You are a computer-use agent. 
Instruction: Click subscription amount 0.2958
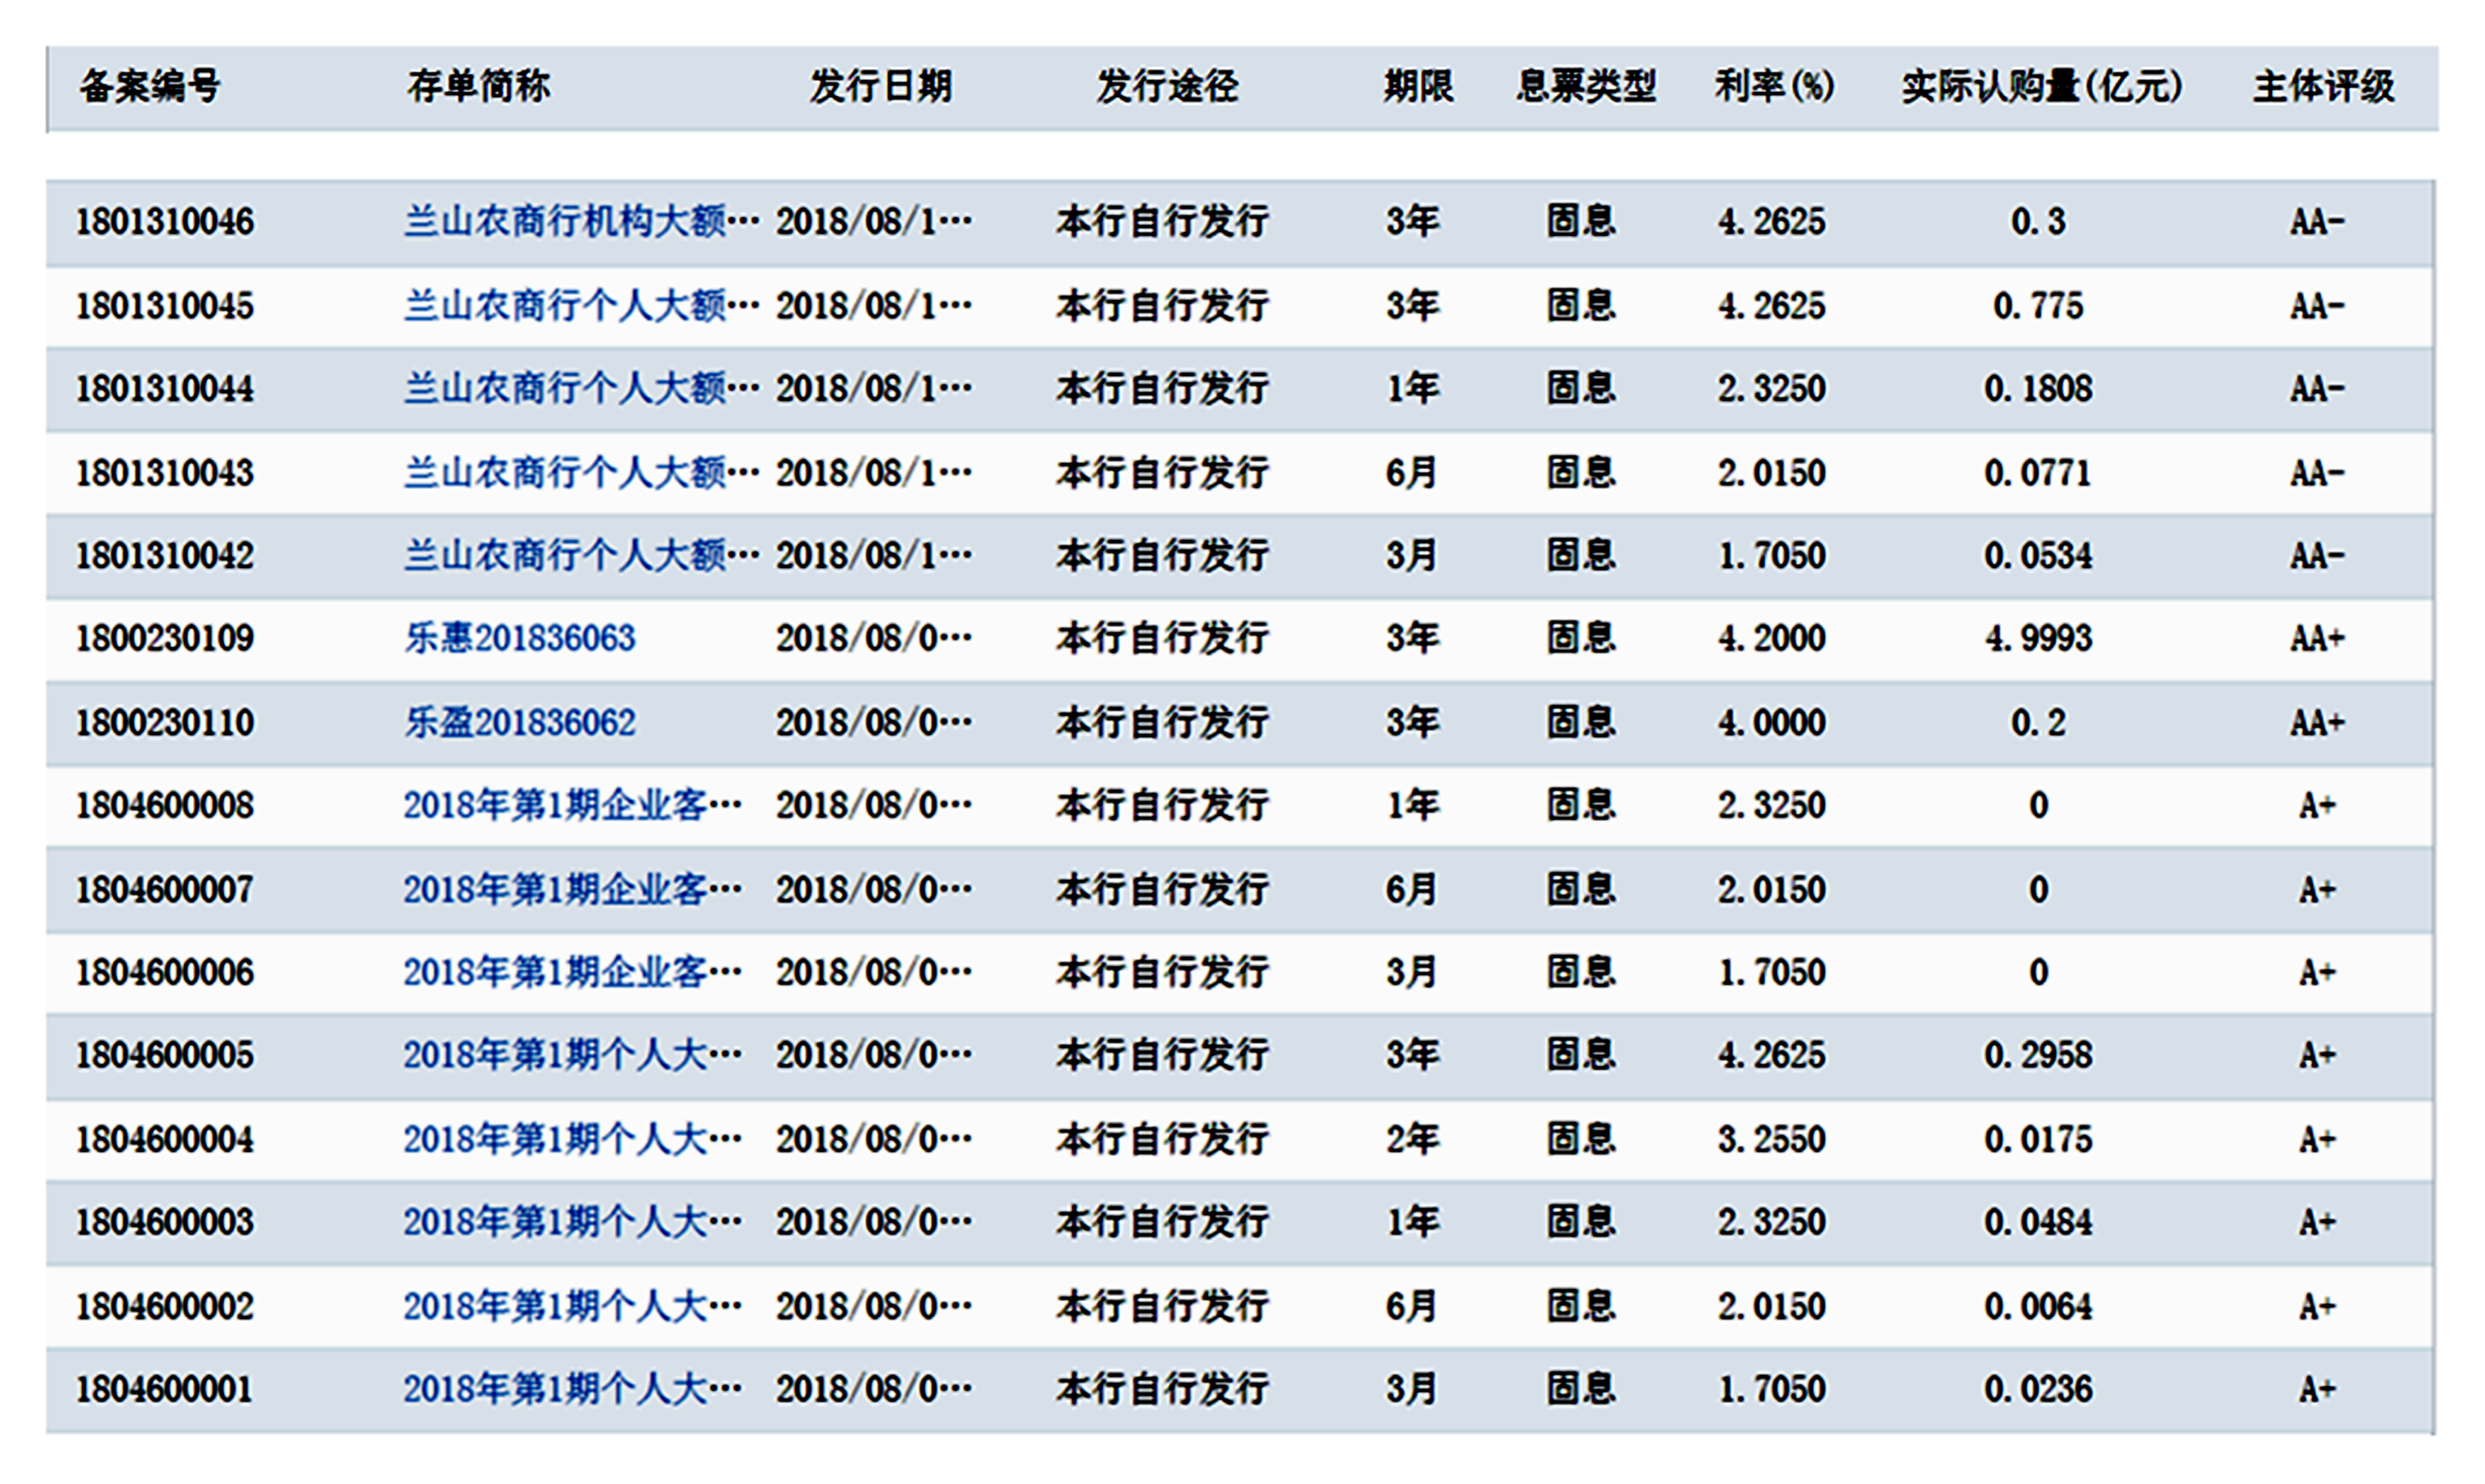[x=2039, y=1056]
